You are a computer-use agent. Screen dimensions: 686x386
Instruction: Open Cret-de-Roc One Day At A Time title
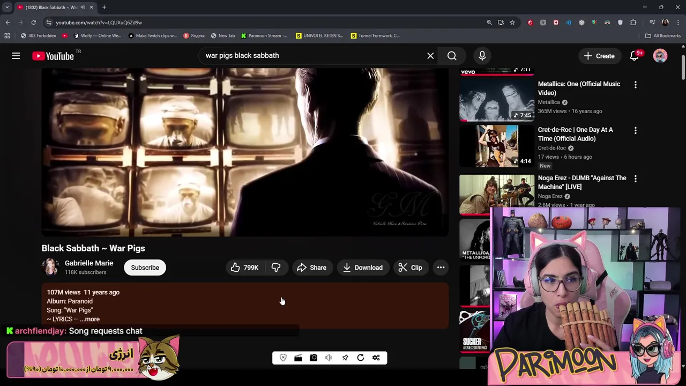[x=575, y=134]
